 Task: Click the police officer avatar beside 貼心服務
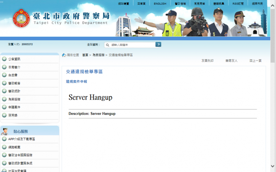(x=5, y=131)
